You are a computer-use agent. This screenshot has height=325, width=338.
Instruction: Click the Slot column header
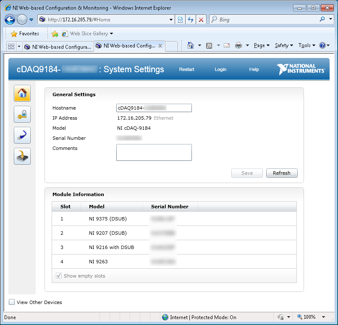[x=66, y=207]
